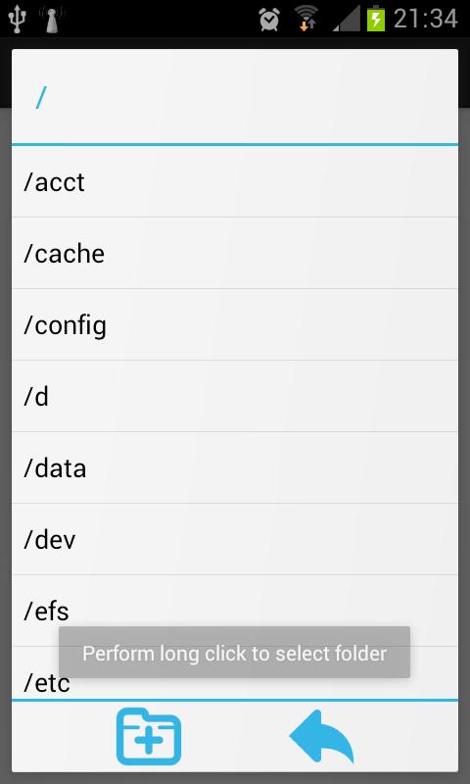This screenshot has width=470, height=784.
Task: Tap the blue back arrow icon
Action: point(321,736)
